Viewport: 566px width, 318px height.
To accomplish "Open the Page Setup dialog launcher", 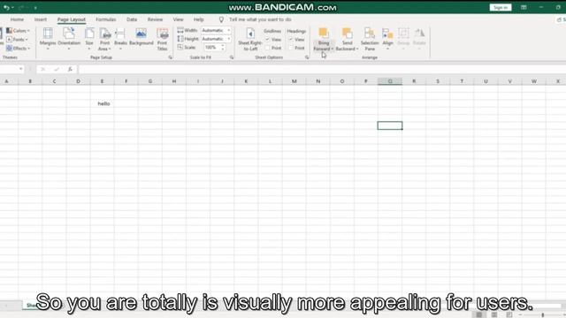I will 171,57.
